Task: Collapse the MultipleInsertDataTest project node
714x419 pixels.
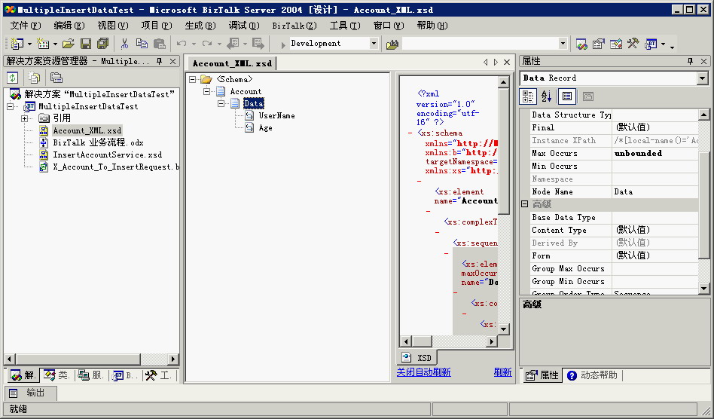Action: coord(10,106)
